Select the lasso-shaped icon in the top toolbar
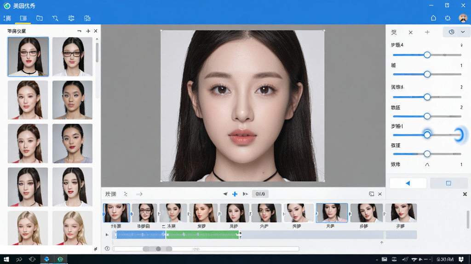The height and width of the screenshot is (264, 471). pyautogui.click(x=55, y=18)
